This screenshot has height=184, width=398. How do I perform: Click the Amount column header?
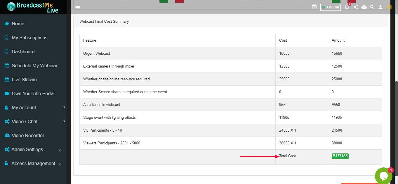(338, 40)
